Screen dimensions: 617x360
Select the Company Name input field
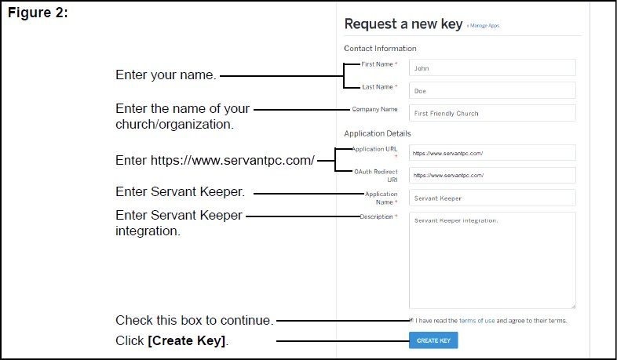(x=492, y=113)
